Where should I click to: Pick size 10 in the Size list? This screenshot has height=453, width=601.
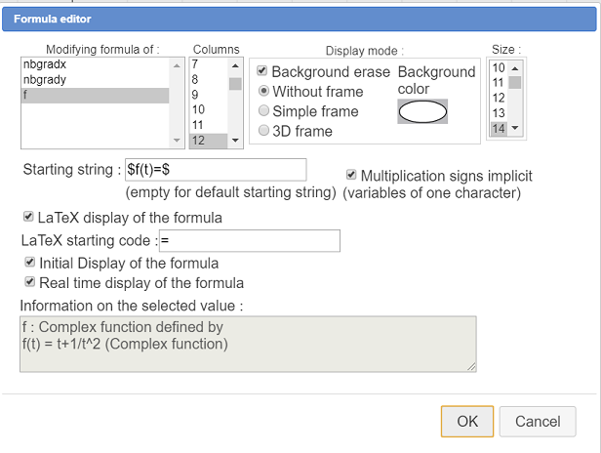point(499,68)
